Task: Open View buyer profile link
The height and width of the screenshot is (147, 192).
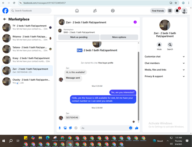Action: pos(106,63)
